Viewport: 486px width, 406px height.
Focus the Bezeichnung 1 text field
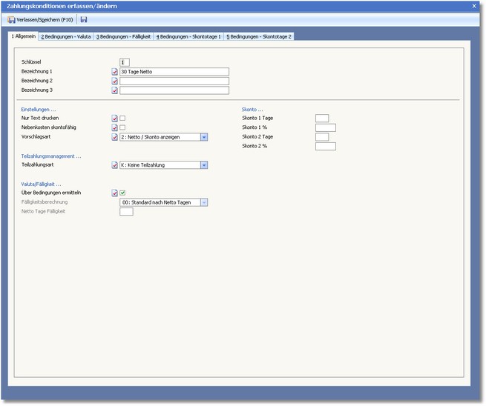174,72
